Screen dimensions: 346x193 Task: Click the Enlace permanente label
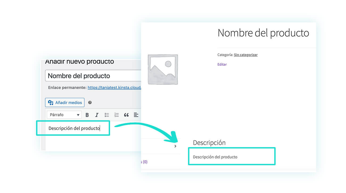tap(67, 87)
